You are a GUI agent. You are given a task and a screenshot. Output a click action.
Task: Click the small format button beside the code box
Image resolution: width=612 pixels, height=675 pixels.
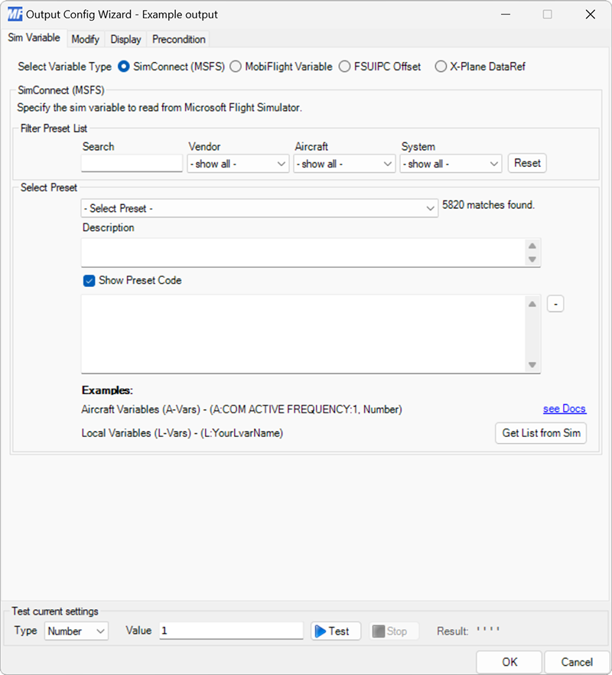555,303
